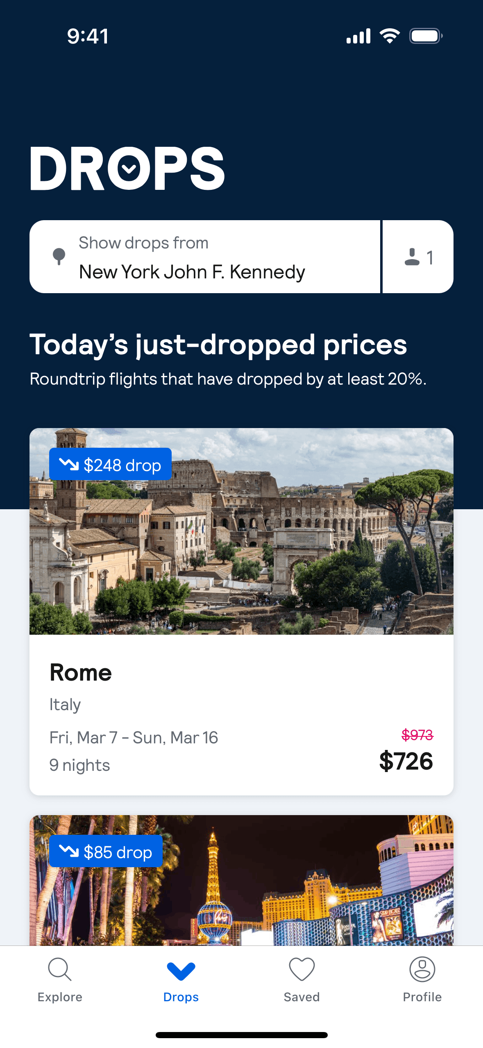483x1048 pixels.
Task: Open the Rome flight deal title
Action: [81, 673]
